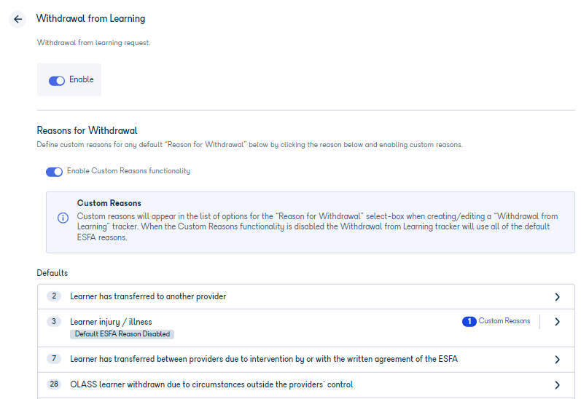Screen dimensions: 581x399
Task: Open the Custom Reasons link on injury row
Action: coord(504,321)
